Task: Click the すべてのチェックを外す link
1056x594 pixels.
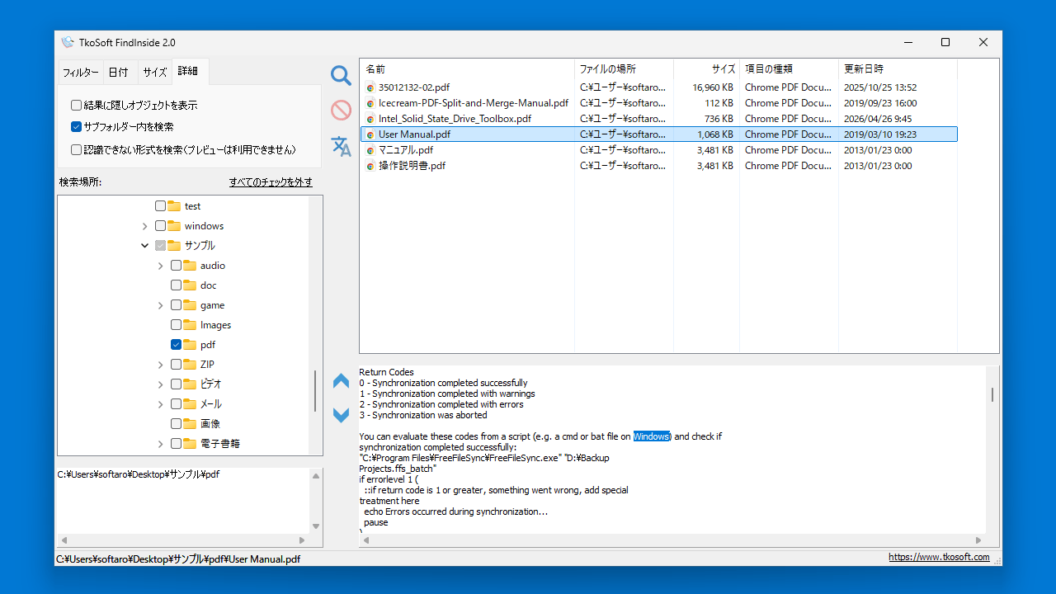Action: pos(271,182)
